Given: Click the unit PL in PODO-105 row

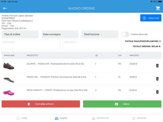Looking at the screenshot, I should coord(119,77).
